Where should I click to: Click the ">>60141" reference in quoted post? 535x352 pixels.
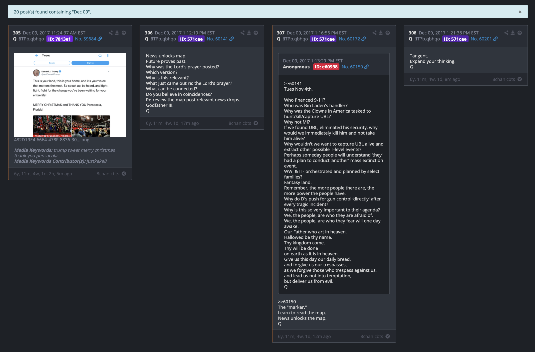tap(293, 84)
